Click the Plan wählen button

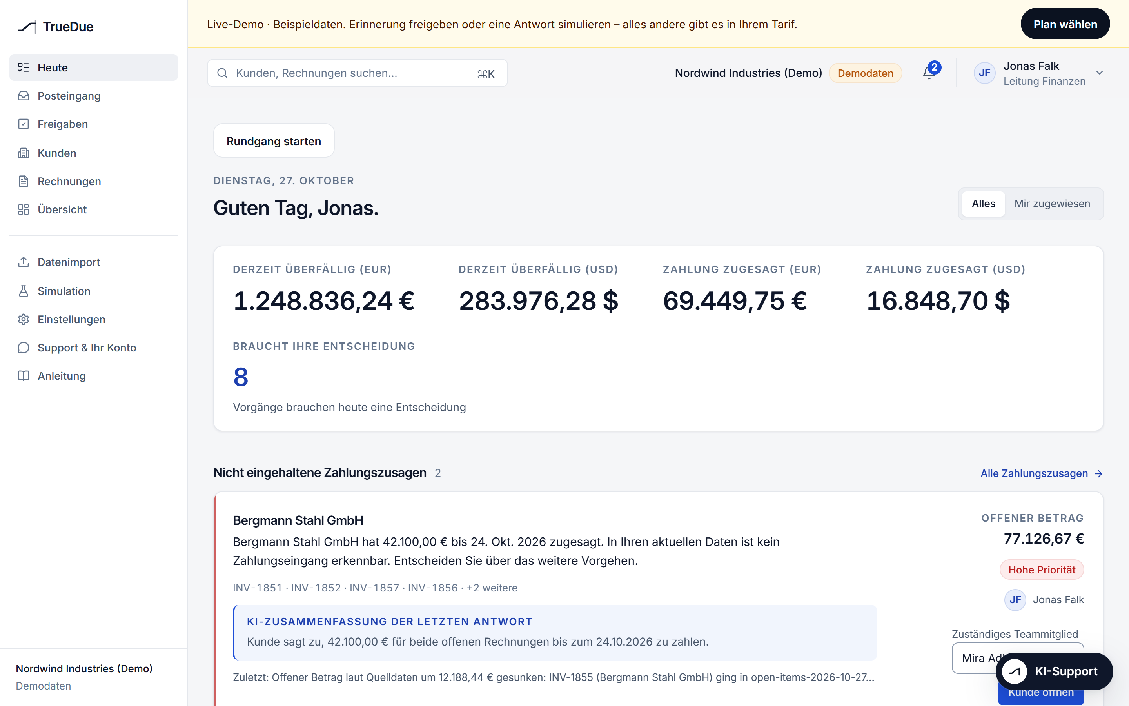pyautogui.click(x=1065, y=24)
